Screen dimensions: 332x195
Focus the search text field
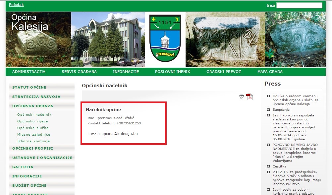pyautogui.click(x=299, y=5)
